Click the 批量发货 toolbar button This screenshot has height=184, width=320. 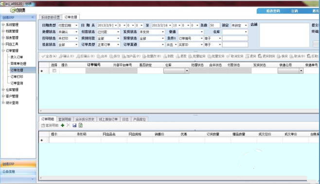click(x=216, y=56)
